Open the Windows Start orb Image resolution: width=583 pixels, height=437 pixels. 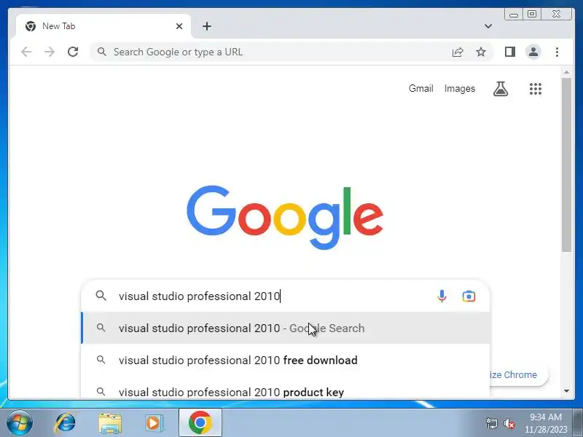coord(20,423)
